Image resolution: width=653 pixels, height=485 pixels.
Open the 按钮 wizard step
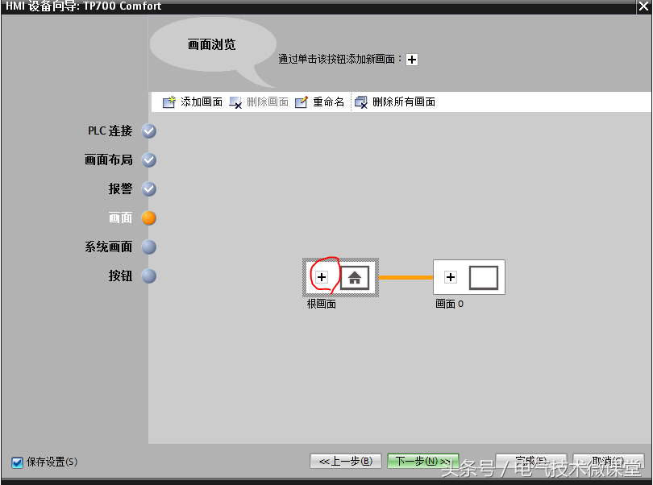[x=120, y=276]
